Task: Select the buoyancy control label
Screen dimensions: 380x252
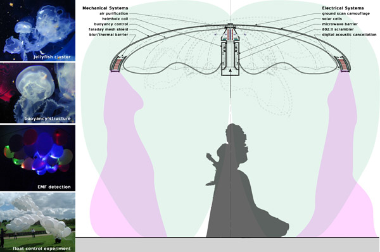Action: tap(111, 24)
